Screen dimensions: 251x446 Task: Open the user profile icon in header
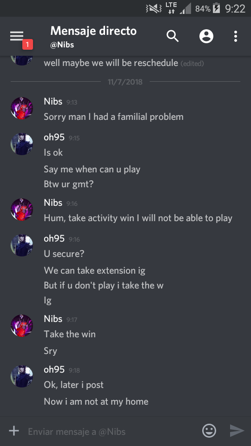click(206, 36)
